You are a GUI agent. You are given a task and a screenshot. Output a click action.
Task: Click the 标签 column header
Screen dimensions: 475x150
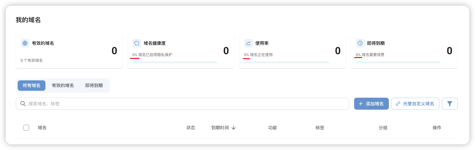pos(320,128)
